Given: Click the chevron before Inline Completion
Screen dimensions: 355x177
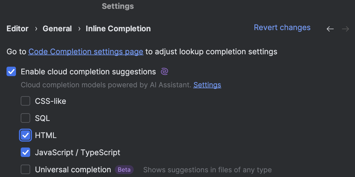Looking at the screenshot, I should pyautogui.click(x=79, y=29).
